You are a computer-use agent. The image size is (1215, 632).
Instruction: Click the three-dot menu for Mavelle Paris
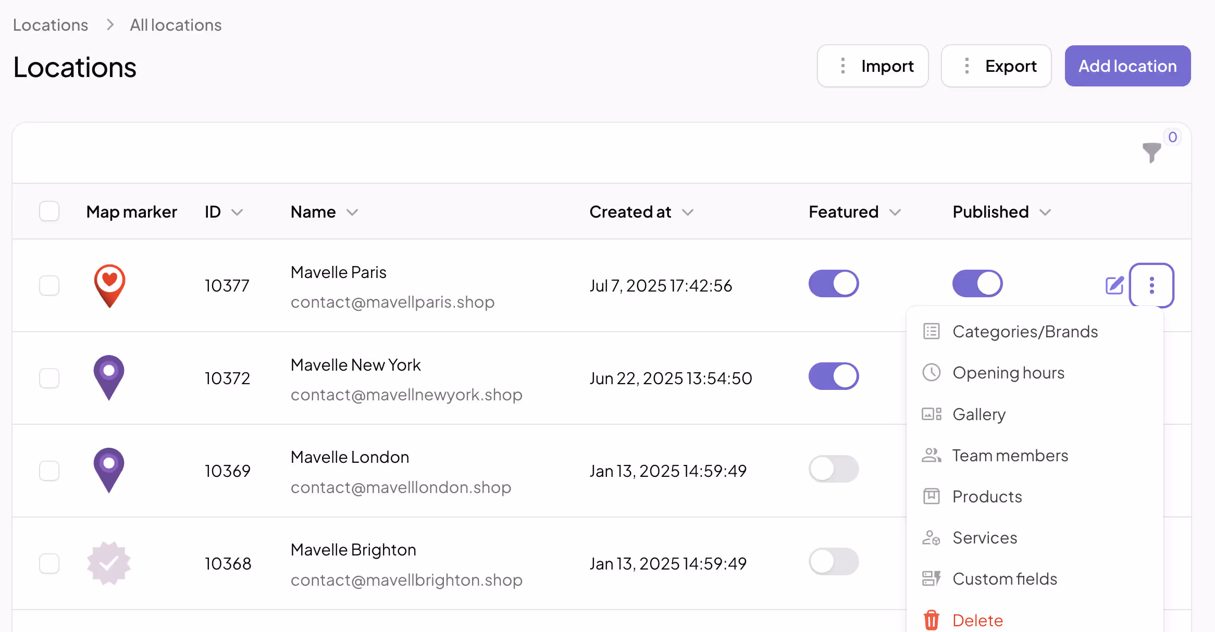[x=1151, y=285]
